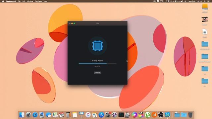
Task: Open the Purchase menu
Action: (x=38, y=1)
